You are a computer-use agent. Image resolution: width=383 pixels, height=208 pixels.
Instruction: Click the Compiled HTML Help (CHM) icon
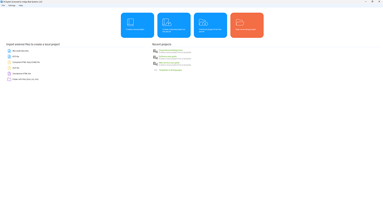click(x=9, y=62)
